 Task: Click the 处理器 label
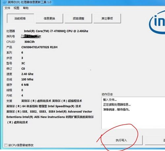tap(11, 31)
